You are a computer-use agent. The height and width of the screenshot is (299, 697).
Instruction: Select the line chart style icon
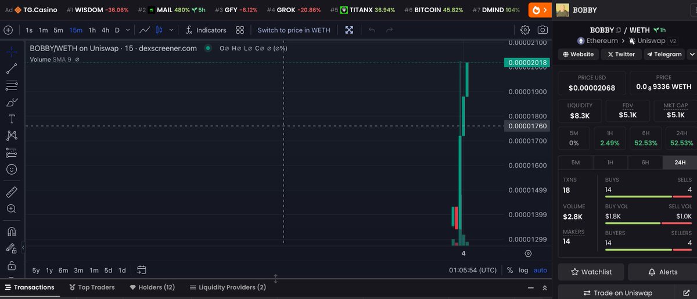pyautogui.click(x=145, y=30)
